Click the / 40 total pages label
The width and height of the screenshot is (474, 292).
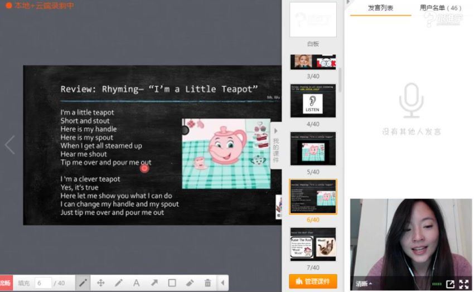click(59, 283)
